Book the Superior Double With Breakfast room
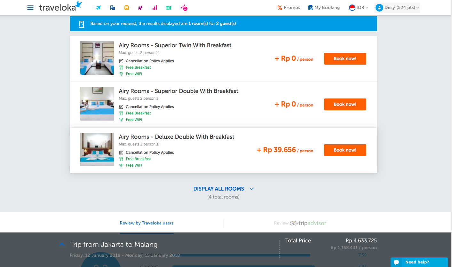452x267 pixels. click(345, 105)
